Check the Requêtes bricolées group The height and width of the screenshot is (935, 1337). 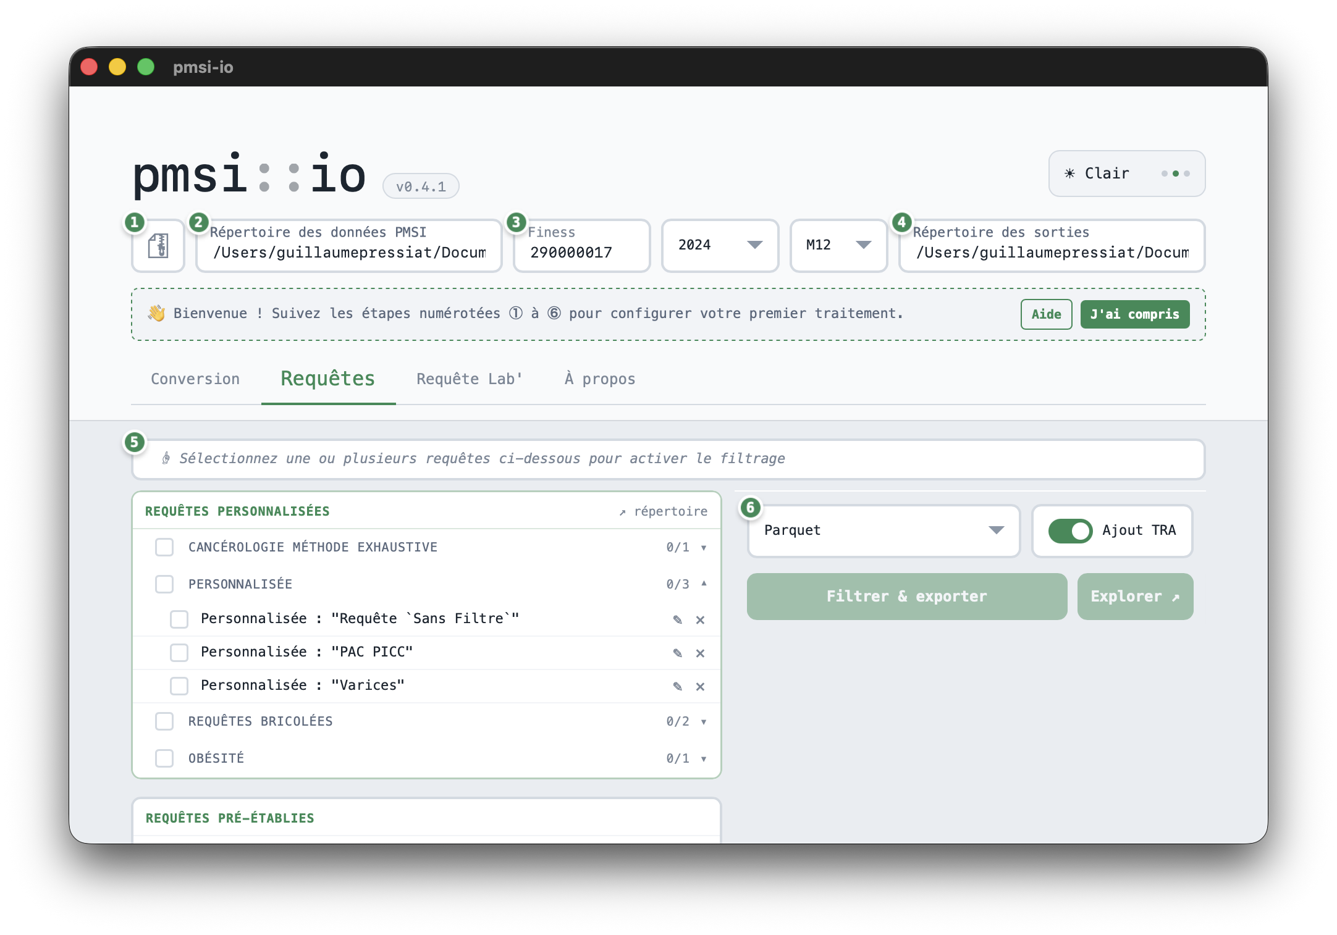point(164,721)
